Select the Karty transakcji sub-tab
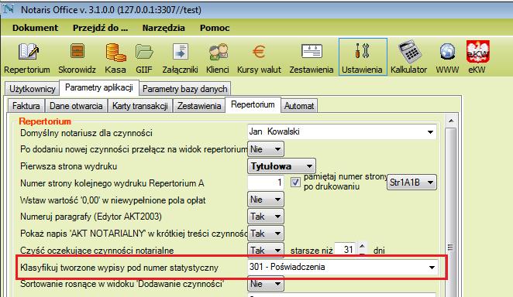 (140, 106)
